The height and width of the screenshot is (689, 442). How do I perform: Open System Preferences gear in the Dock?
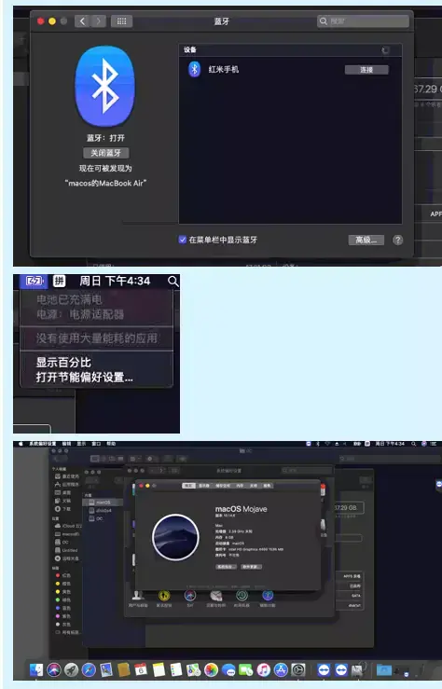298,669
